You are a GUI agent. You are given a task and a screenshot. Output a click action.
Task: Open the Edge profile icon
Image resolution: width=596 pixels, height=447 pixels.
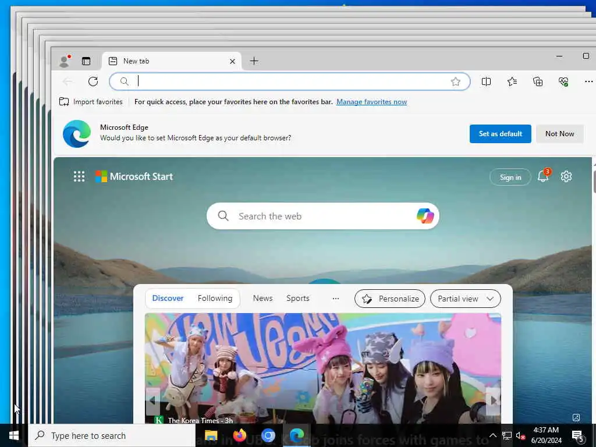tap(65, 61)
